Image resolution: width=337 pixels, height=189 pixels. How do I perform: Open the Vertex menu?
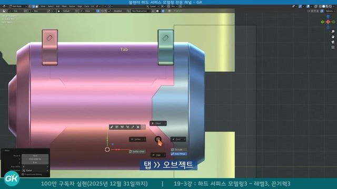coord(72,6)
